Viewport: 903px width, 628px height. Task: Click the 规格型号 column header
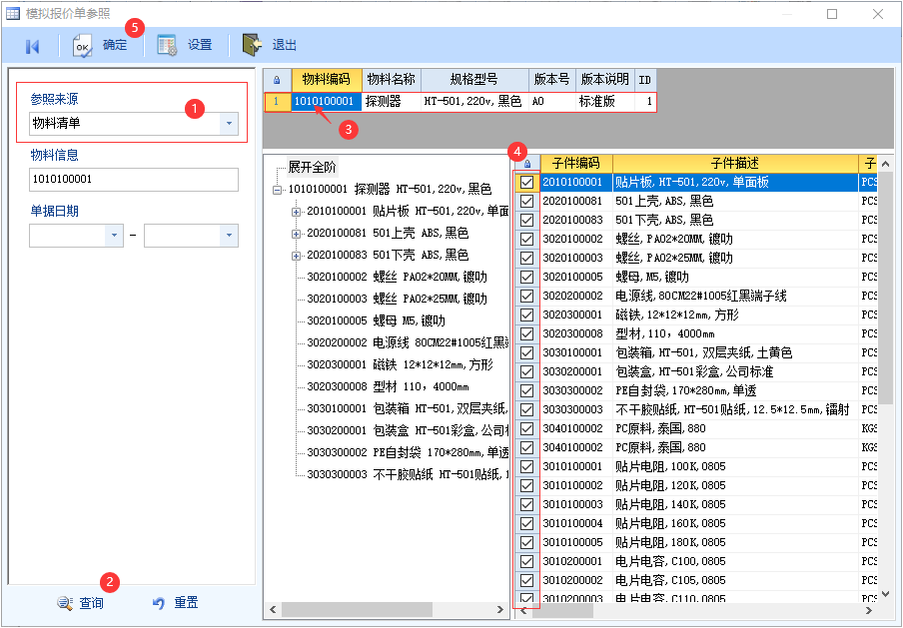474,80
